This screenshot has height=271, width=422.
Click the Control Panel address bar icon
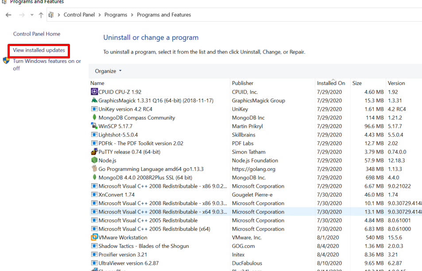pyautogui.click(x=51, y=15)
